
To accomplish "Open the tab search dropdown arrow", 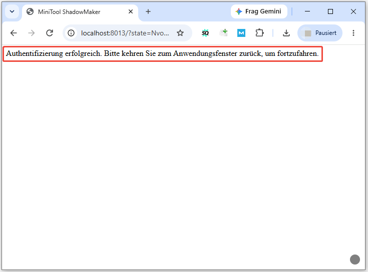I will (x=12, y=11).
